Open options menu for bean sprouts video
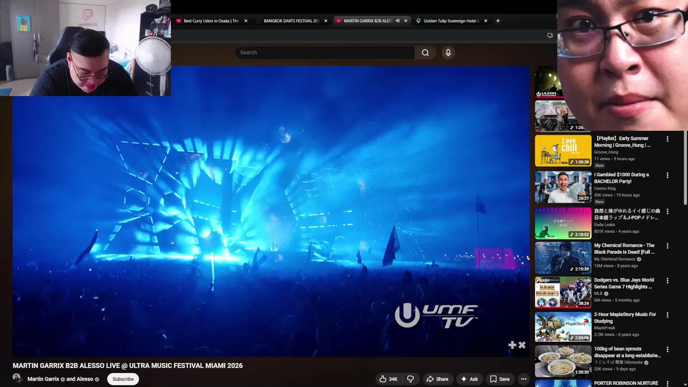The width and height of the screenshot is (688, 387). (668, 349)
